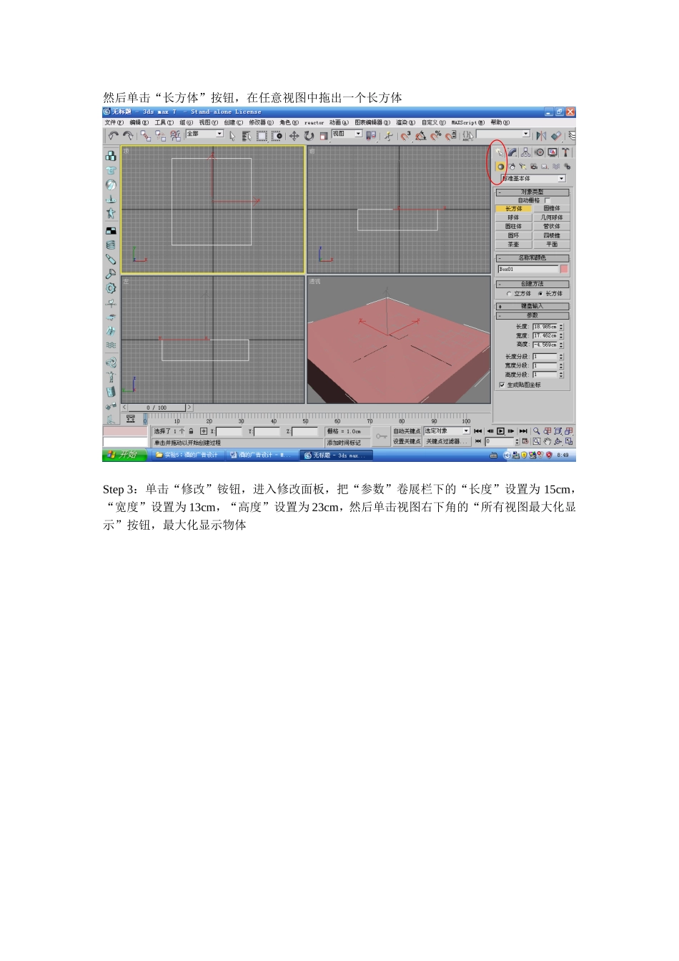The image size is (679, 961).
Task: Open the 全部 selection filter dropdown
Action: tap(204, 134)
